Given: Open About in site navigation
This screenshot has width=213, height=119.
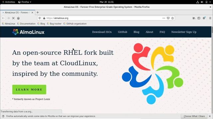Looking at the screenshot, I should [x=149, y=32].
